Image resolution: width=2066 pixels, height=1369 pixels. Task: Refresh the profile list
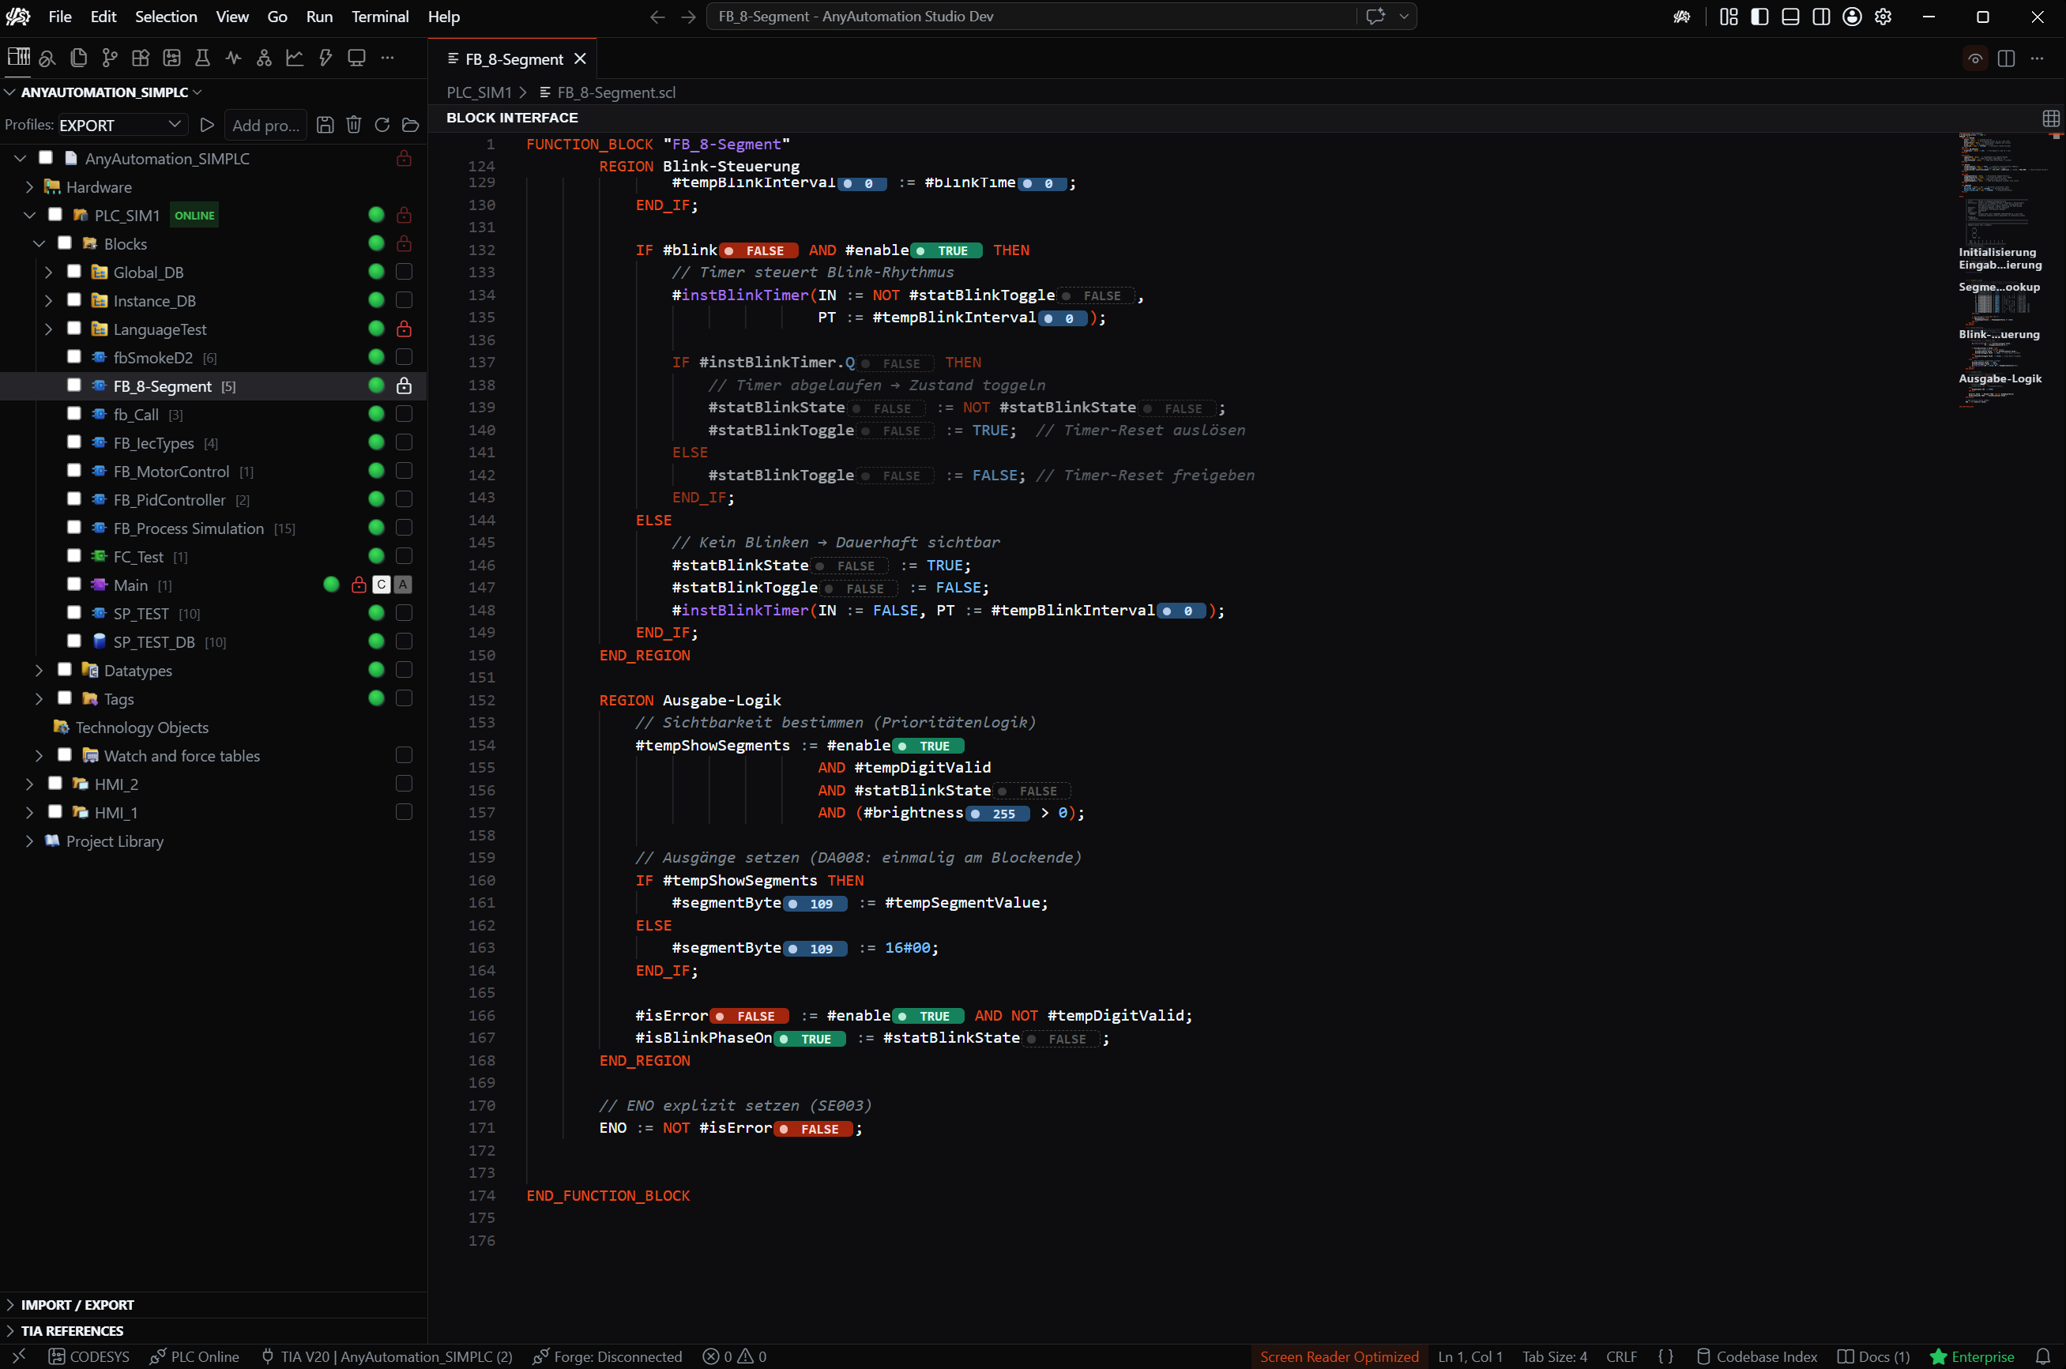click(382, 125)
